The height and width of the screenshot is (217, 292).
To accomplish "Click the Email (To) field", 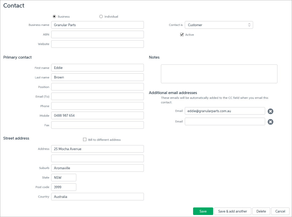I will pyautogui.click(x=97, y=96).
